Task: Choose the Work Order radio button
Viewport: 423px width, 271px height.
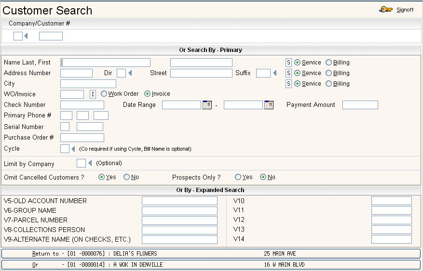Action: tap(104, 94)
